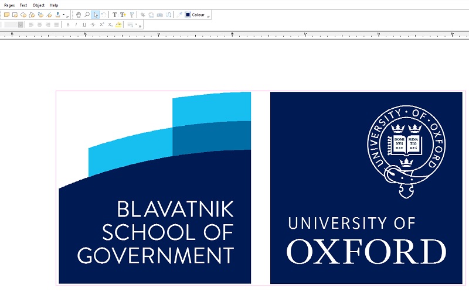The height and width of the screenshot is (292, 469).
Task: Select the crop tool
Action: [143, 15]
